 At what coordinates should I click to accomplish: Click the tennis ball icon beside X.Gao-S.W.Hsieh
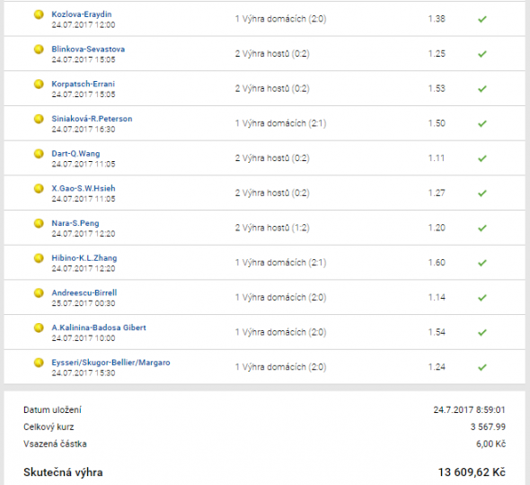(39, 188)
